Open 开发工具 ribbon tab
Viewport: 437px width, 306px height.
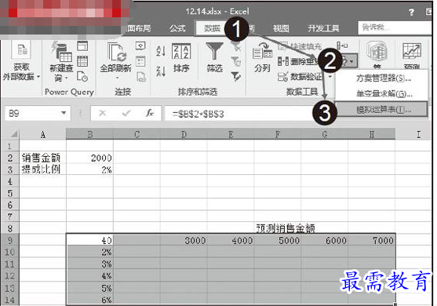coord(323,28)
